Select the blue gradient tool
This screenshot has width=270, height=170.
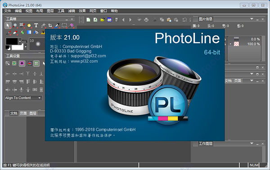pos(29,32)
